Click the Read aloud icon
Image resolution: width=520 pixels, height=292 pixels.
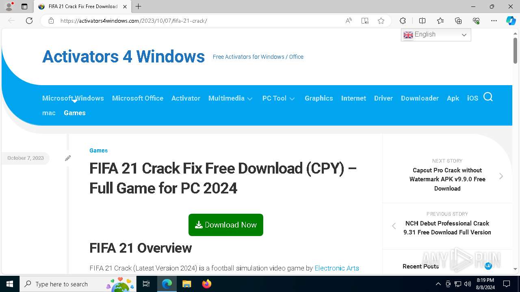pyautogui.click(x=349, y=21)
